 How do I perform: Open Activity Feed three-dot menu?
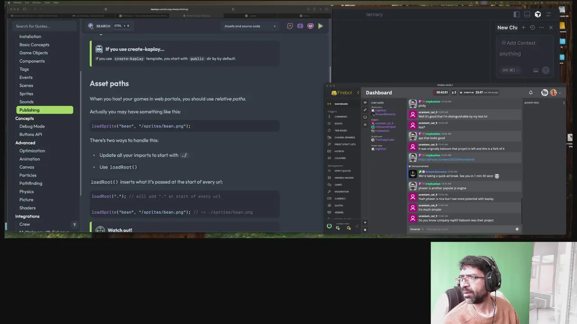563,103
